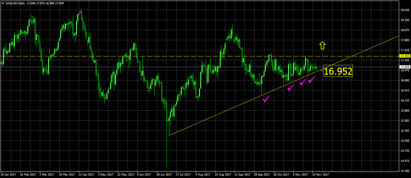Image resolution: width=411 pixels, height=178 pixels.
Task: Click the rightmost magenta checkmark
Action: coord(311,80)
